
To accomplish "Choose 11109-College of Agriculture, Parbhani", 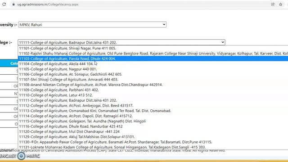I will point(153,90).
